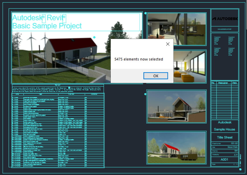247x175 pixels.
Task: Click the 'Issue Date' value
Action: point(232,147)
